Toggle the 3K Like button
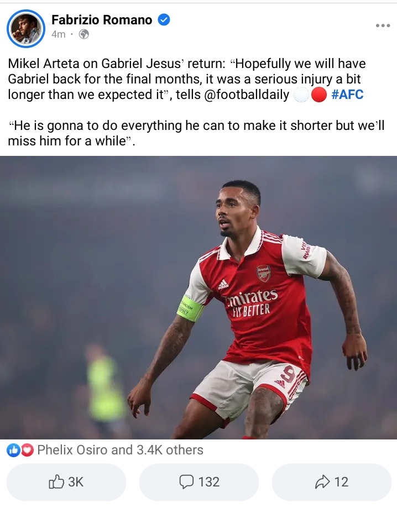This screenshot has width=397, height=508. click(66, 482)
